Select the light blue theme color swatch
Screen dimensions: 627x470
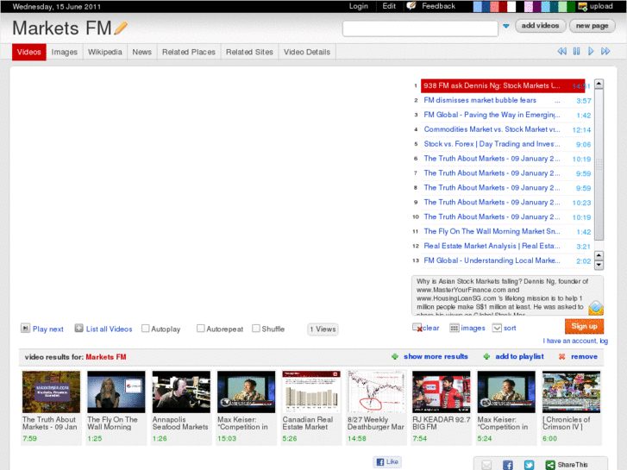click(x=478, y=6)
